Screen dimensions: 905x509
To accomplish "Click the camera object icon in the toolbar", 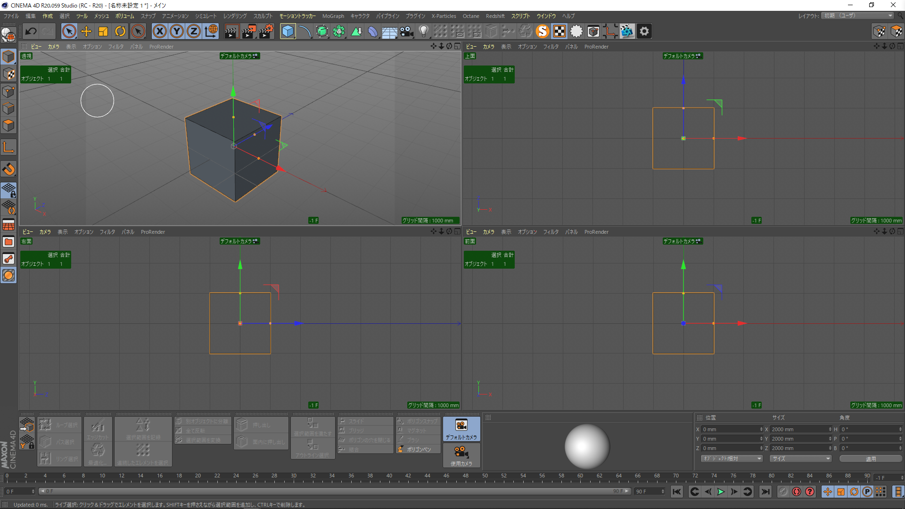I will click(x=406, y=32).
